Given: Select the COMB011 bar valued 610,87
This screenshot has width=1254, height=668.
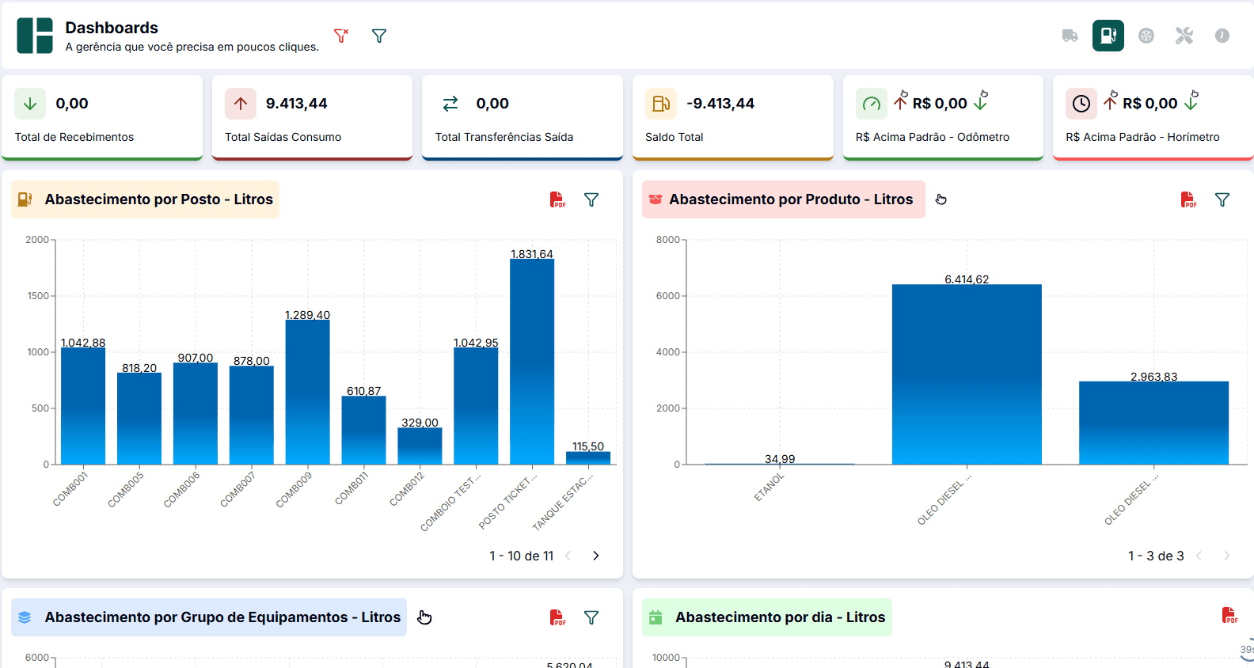Looking at the screenshot, I should point(363,430).
